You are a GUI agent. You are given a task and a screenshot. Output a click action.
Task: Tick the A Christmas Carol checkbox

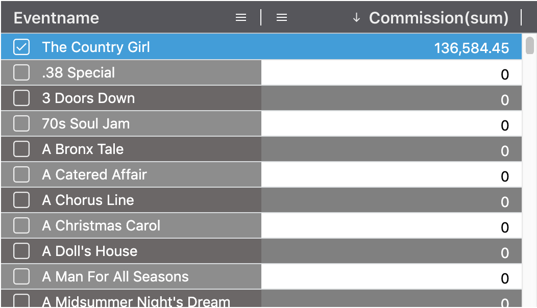click(21, 226)
